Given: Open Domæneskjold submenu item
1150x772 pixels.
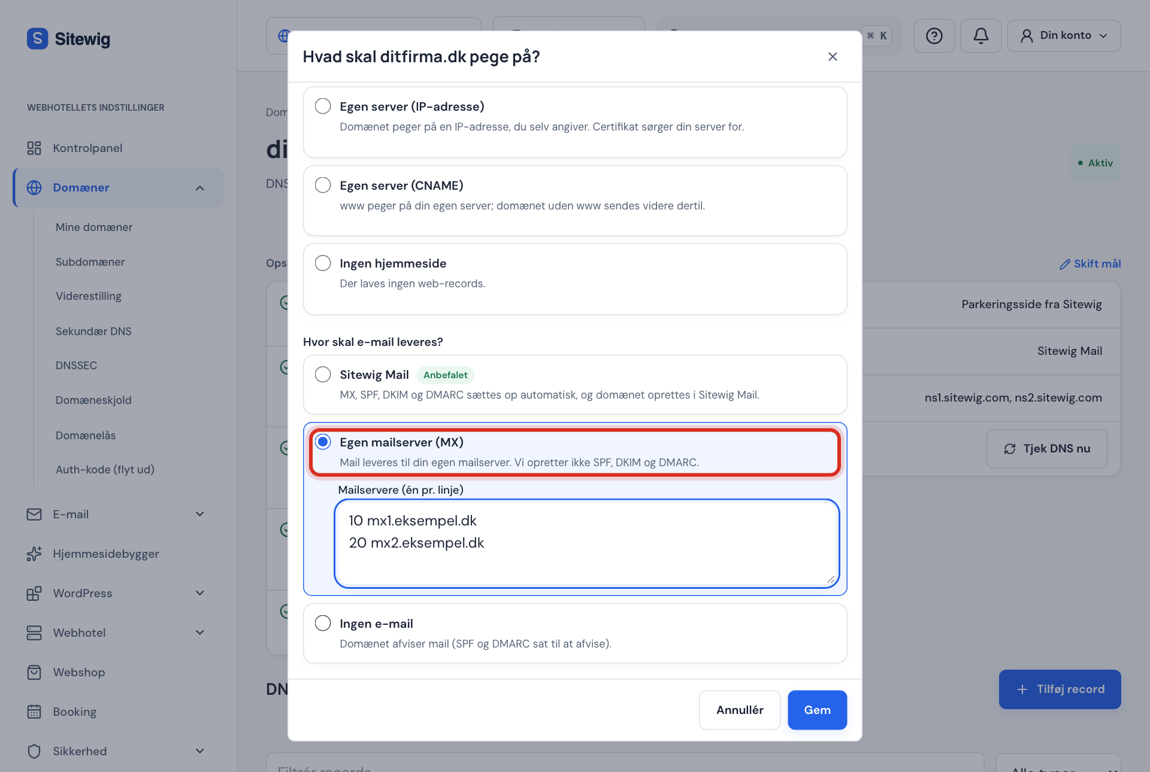Looking at the screenshot, I should [93, 400].
